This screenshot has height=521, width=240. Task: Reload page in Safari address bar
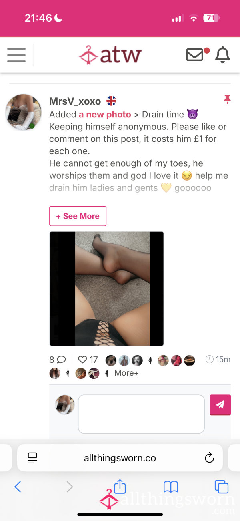209,458
